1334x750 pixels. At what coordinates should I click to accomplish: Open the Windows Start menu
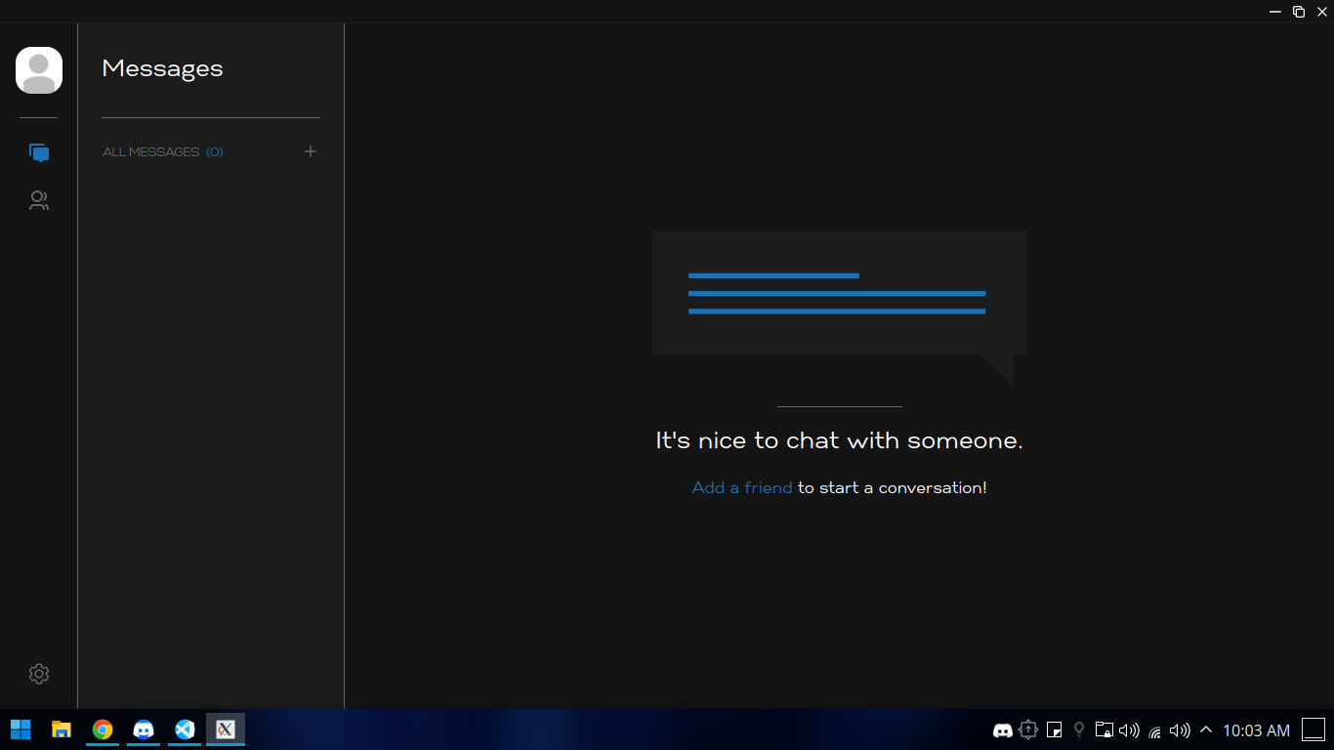click(21, 729)
